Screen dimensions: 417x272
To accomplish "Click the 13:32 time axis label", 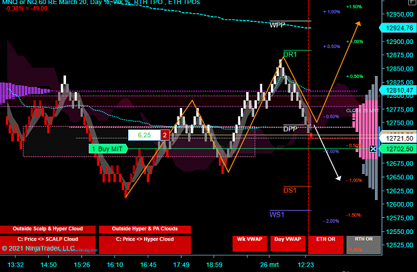I will [15, 265].
